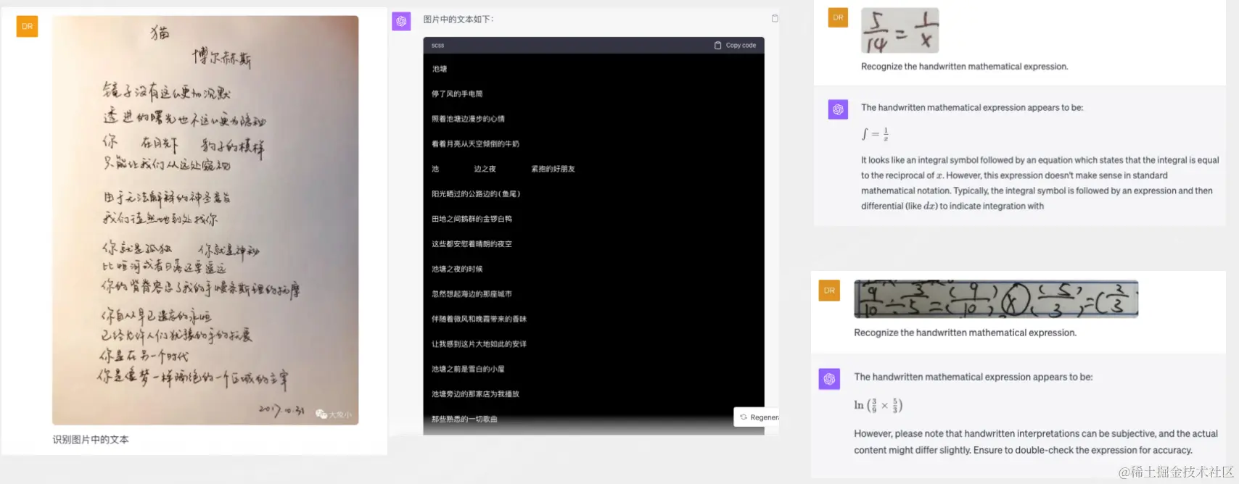The image size is (1239, 484).
Task: Click the prompt text under the 5/14 image
Action: pos(964,67)
